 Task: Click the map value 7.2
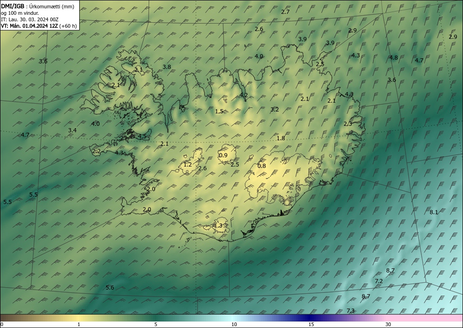pos(379,281)
